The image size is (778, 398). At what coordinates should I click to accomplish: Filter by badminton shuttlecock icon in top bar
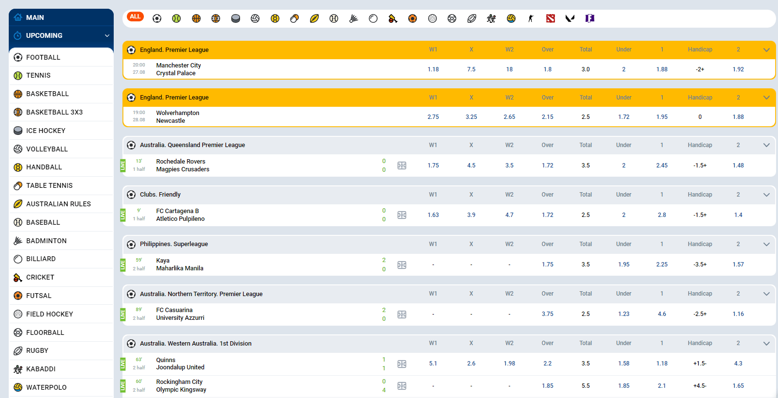tap(354, 18)
